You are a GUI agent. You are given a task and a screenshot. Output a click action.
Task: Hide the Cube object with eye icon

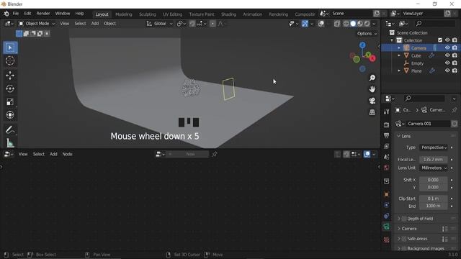pyautogui.click(x=447, y=55)
